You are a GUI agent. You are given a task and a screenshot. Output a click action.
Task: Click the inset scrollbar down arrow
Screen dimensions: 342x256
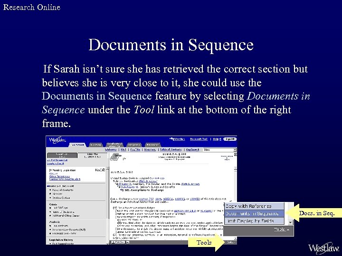pos(290,222)
